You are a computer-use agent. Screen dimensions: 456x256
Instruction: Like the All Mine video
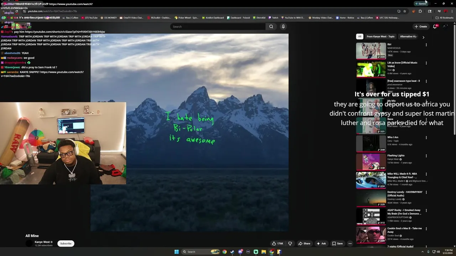(x=278, y=244)
